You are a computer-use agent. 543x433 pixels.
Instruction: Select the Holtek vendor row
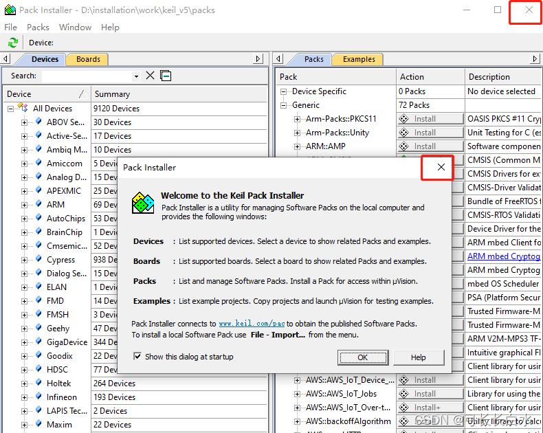[58, 383]
